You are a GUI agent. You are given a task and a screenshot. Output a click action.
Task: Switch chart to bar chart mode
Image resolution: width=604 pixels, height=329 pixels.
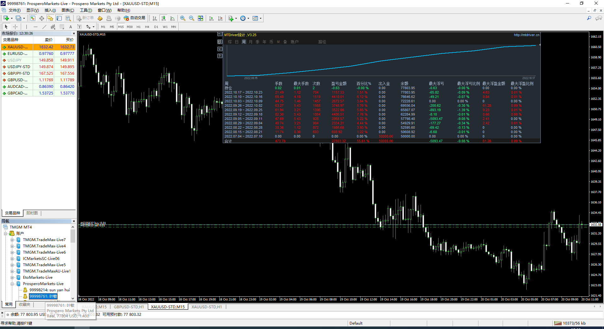click(155, 18)
